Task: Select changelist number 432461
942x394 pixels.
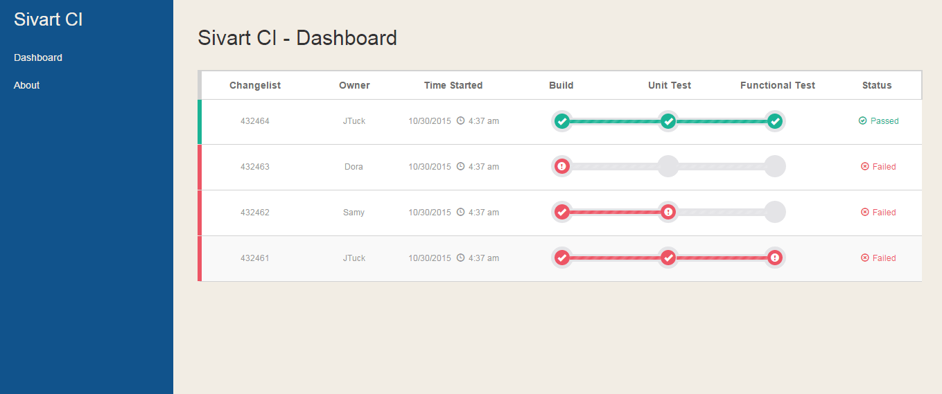Action: (x=255, y=258)
